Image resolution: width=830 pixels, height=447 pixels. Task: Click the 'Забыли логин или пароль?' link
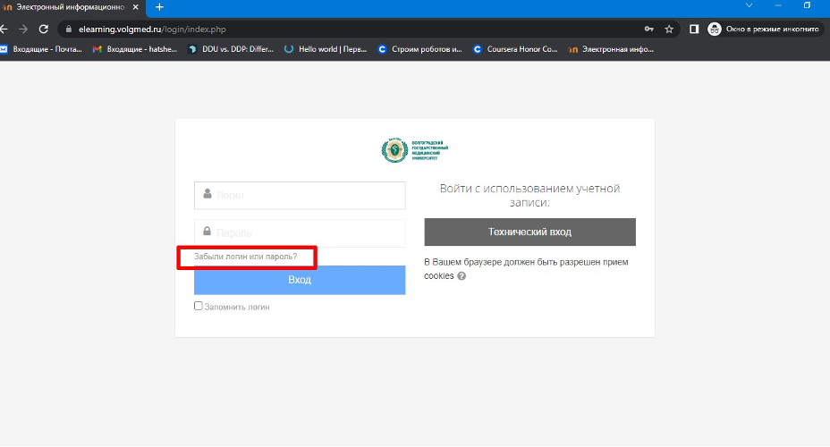click(x=246, y=257)
